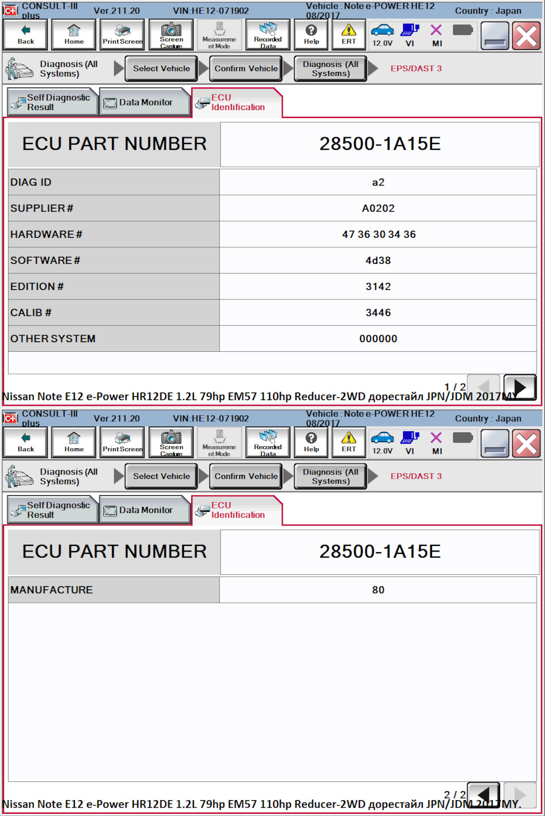The image size is (545, 816).
Task: Click Diagnosis (All Systems) step button, bottom screenshot
Action: tap(330, 477)
